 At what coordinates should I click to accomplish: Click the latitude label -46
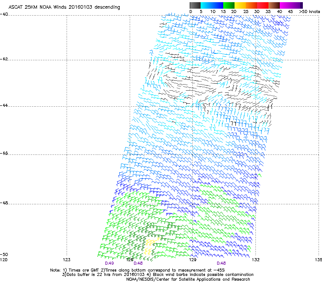pos(4,154)
